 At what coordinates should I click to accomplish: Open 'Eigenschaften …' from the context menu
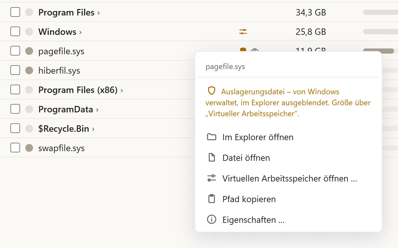pyautogui.click(x=288, y=220)
